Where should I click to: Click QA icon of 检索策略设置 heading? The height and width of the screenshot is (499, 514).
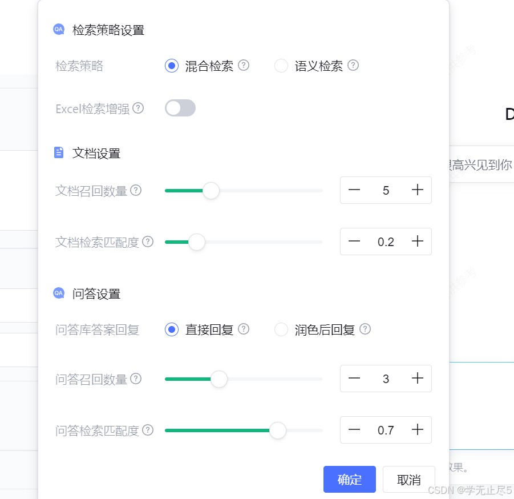pos(59,29)
